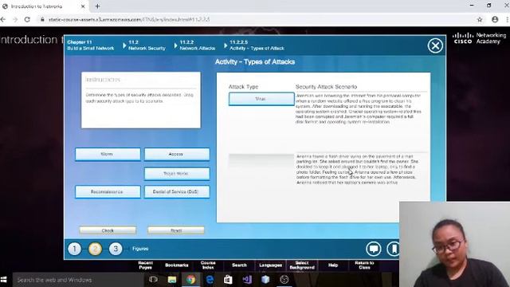Select the Denial of Service (DoS) tile
Screen dimensions: 510x287
tap(177, 191)
